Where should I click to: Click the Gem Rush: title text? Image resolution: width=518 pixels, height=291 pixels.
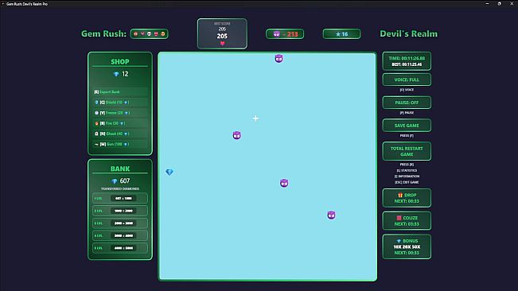coord(103,33)
